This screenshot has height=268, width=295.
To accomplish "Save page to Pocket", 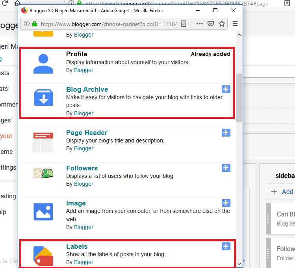I will point(211,24).
